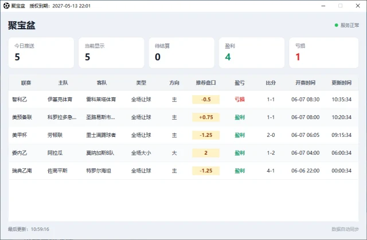Click kickoff time 06-07 08:00

pos(305,117)
